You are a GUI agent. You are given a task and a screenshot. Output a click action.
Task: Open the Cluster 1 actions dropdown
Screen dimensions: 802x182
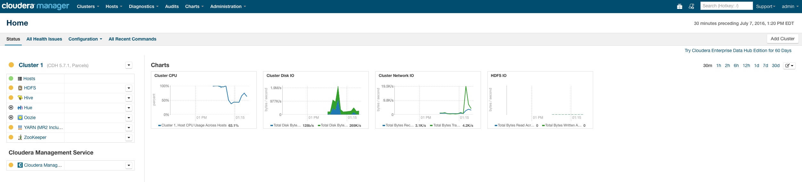(x=129, y=65)
